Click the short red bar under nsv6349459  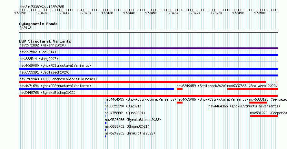(x=180, y=89)
